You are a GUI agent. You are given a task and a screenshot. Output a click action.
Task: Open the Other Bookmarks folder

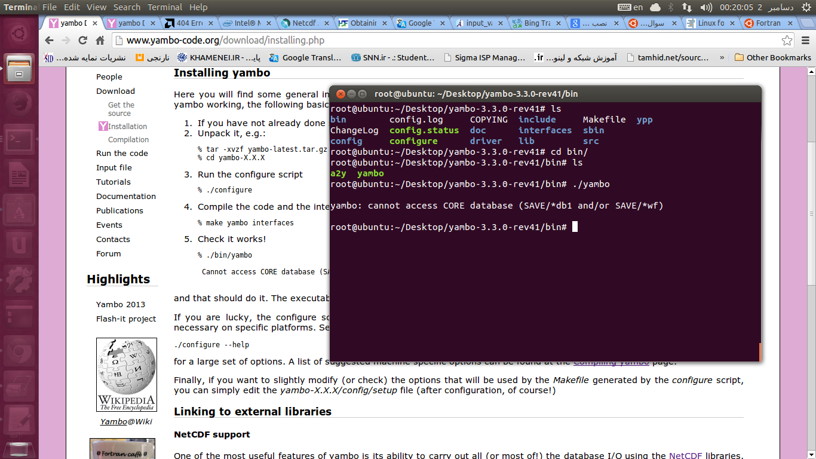772,58
